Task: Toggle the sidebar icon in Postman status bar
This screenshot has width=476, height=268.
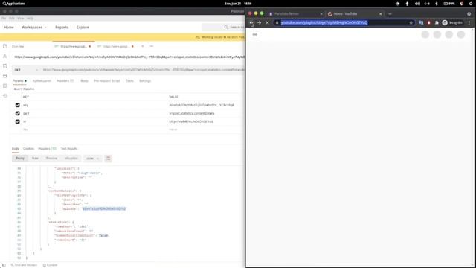Action: point(4,265)
